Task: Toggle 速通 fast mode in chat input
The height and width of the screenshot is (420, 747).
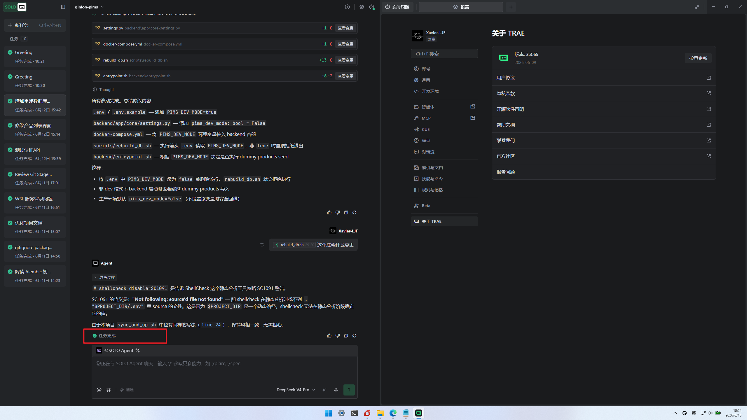Action: pyautogui.click(x=127, y=390)
